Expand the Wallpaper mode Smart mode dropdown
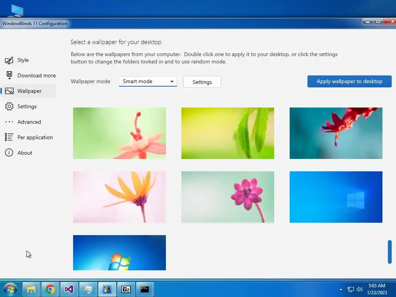The height and width of the screenshot is (297, 396). point(148,81)
